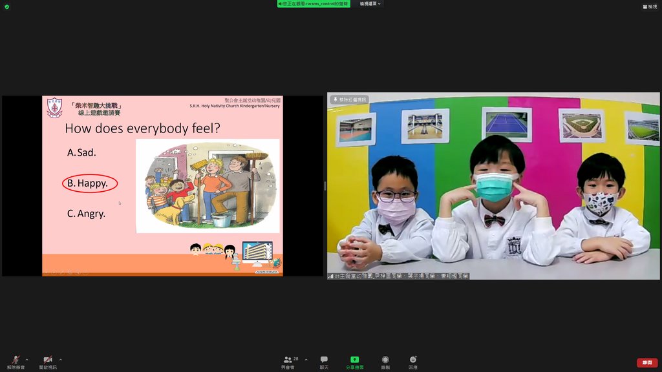Open the Reactions menu
Screen dimensions: 662x372
click(x=412, y=362)
